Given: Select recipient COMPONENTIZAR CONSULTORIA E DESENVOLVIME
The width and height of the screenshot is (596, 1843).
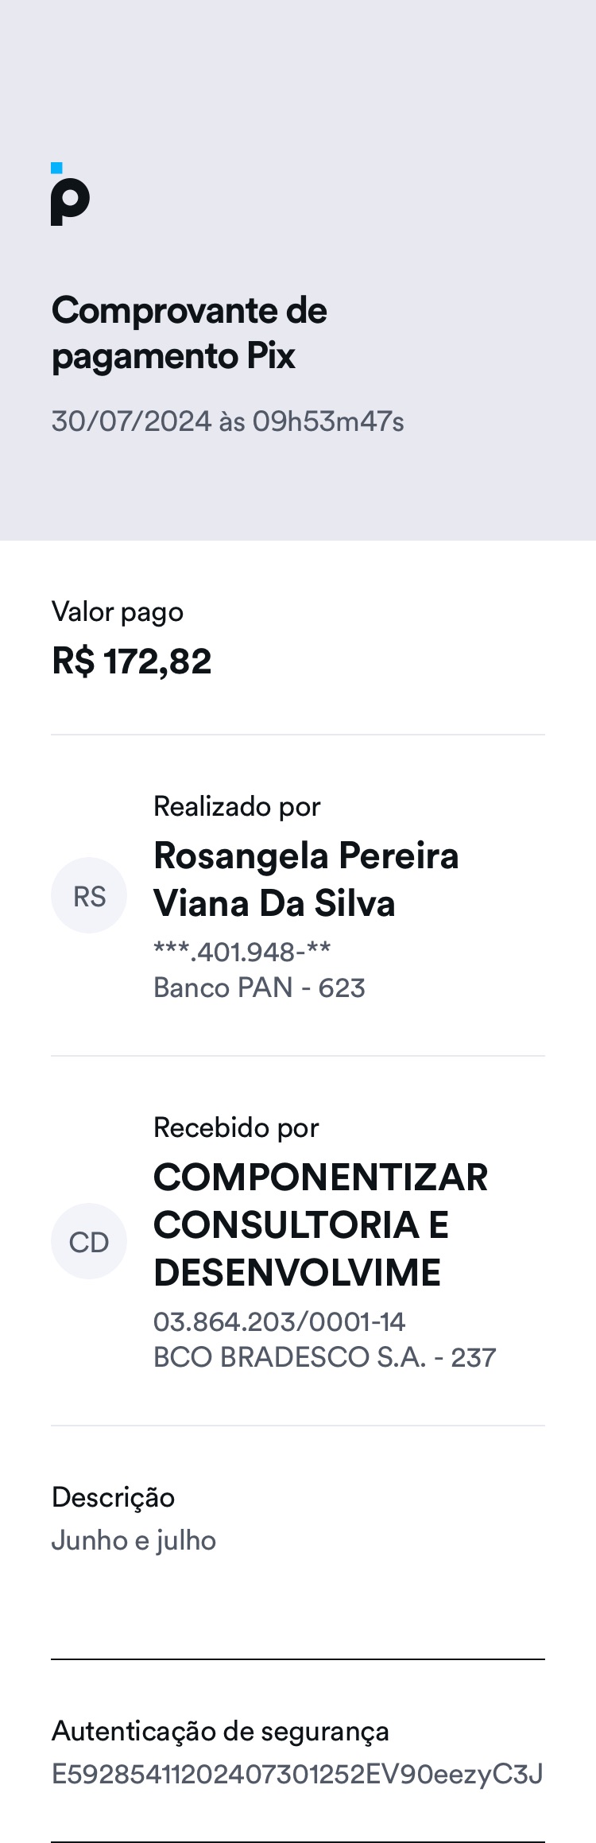Looking at the screenshot, I should pos(320,1224).
